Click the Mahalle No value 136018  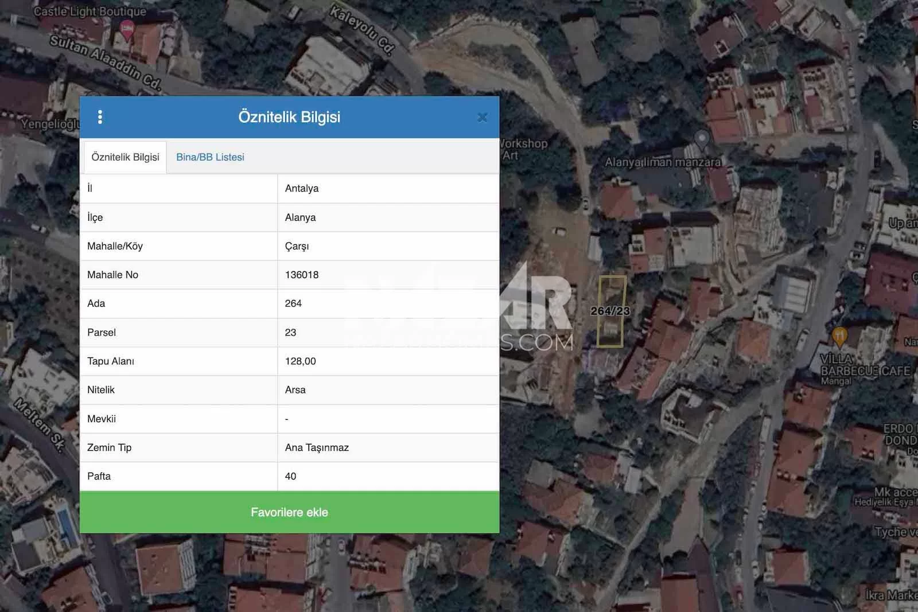click(x=301, y=275)
